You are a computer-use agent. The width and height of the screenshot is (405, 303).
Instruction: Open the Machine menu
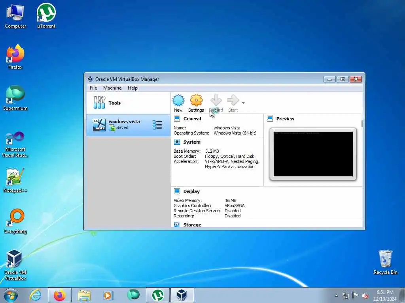[x=112, y=88]
